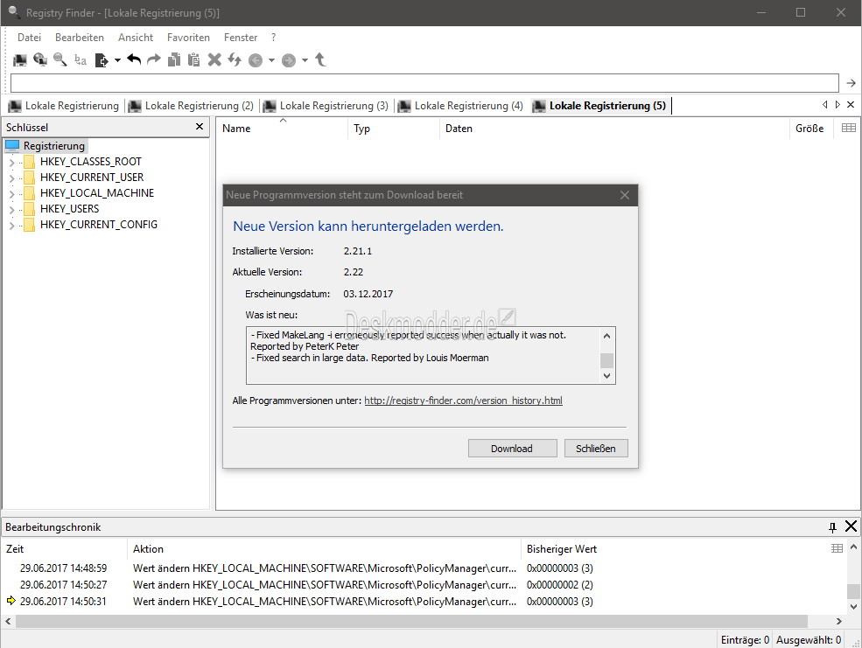Go up one level arrow icon

pyautogui.click(x=320, y=59)
